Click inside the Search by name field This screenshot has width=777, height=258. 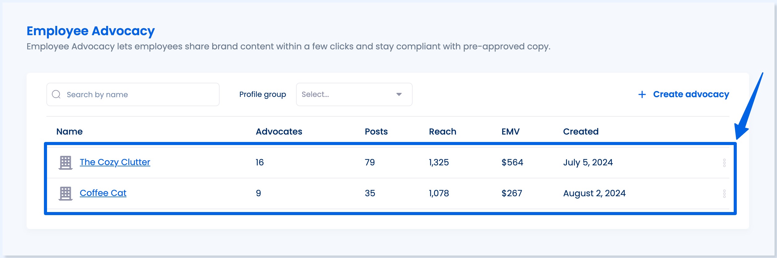[133, 94]
